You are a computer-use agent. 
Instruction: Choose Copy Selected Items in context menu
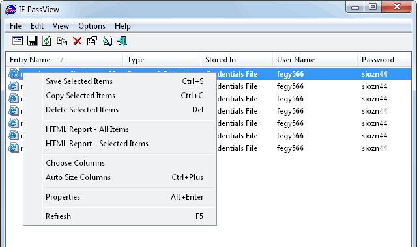tap(120, 96)
